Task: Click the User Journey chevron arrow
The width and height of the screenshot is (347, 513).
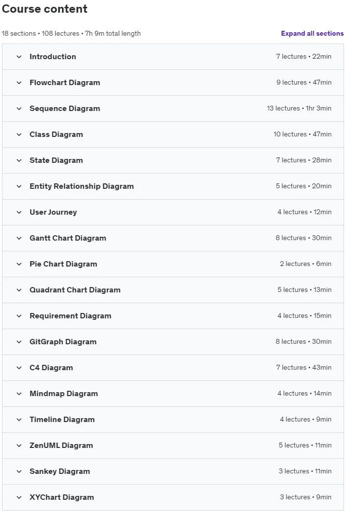Action: pos(19,212)
